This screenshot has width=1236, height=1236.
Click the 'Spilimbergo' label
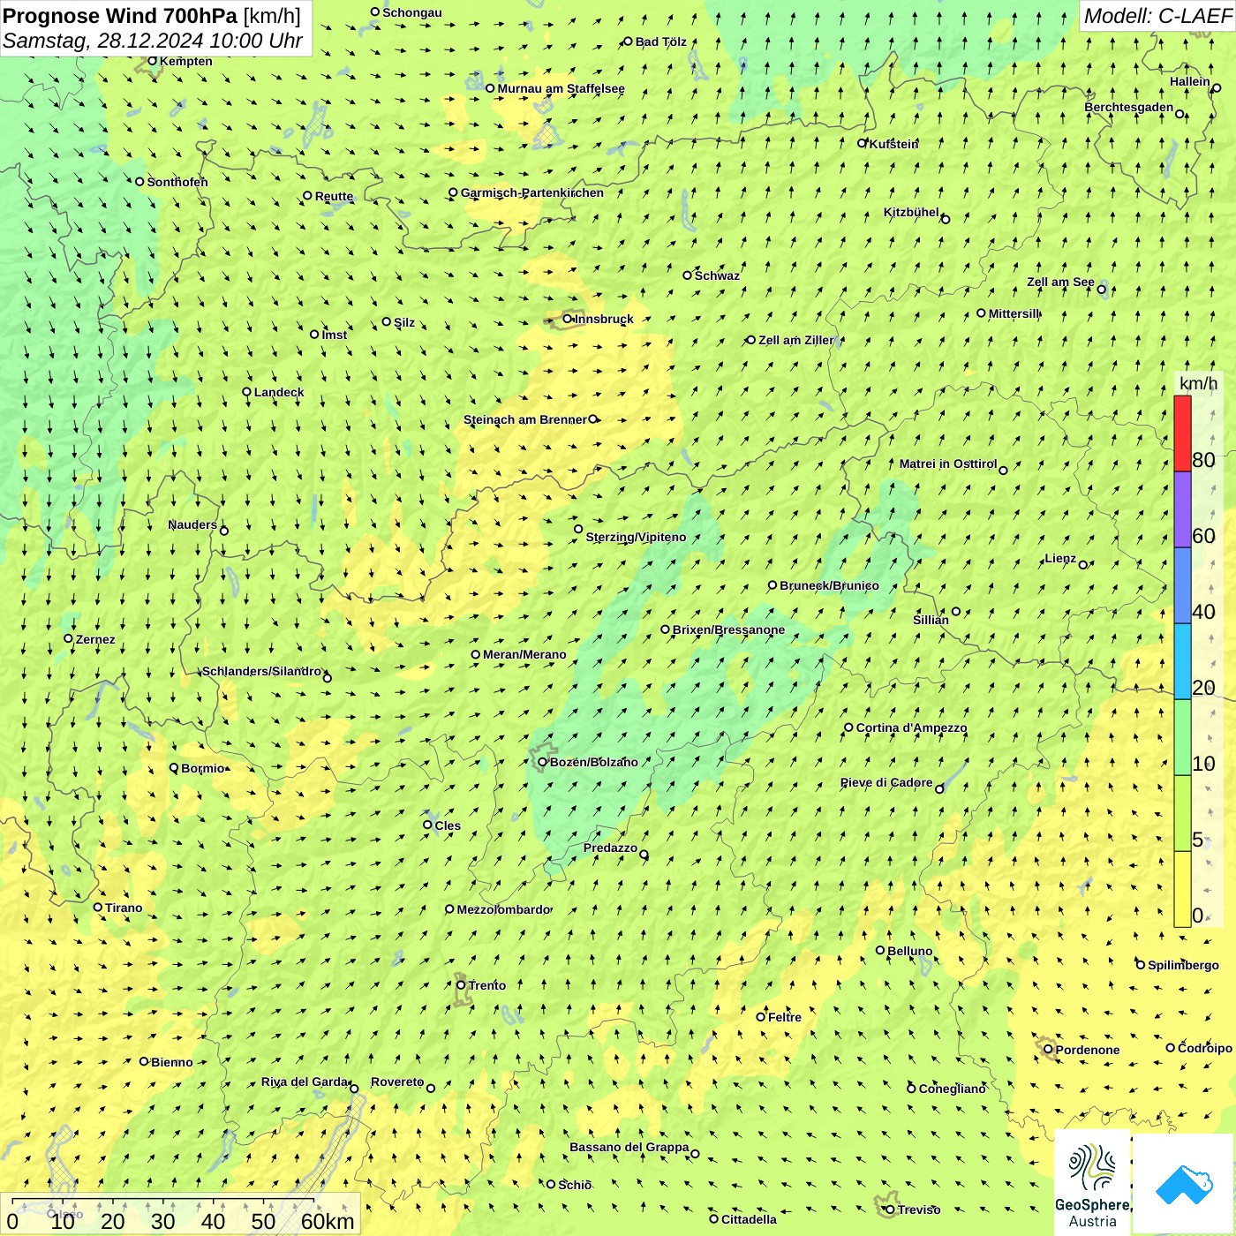(x=1184, y=965)
